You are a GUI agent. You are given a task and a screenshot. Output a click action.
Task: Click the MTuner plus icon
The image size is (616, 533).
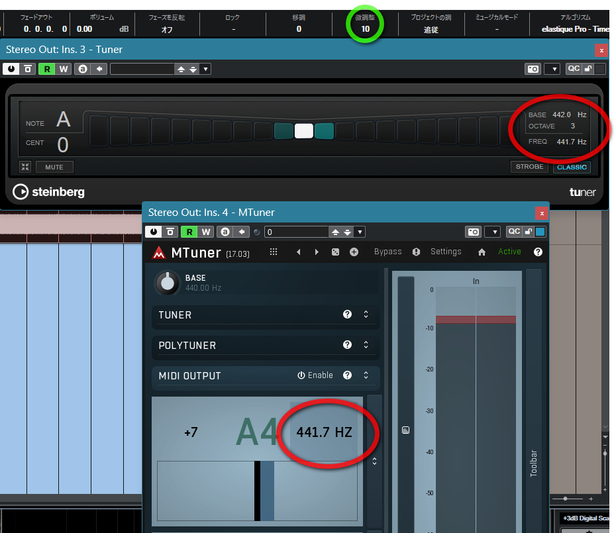click(354, 252)
